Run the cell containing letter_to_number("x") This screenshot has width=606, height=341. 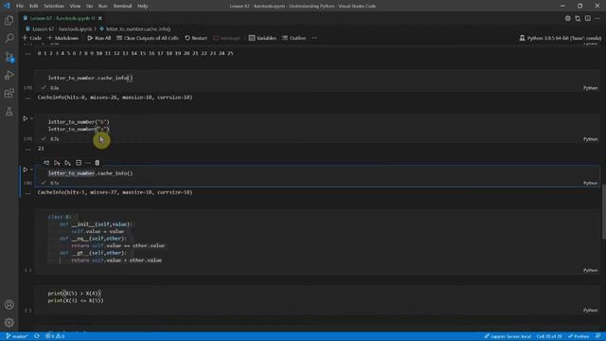(26, 118)
